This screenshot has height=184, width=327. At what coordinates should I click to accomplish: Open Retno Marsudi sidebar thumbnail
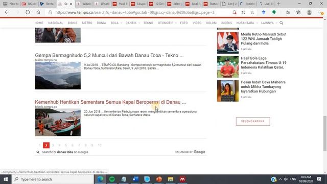(228, 43)
